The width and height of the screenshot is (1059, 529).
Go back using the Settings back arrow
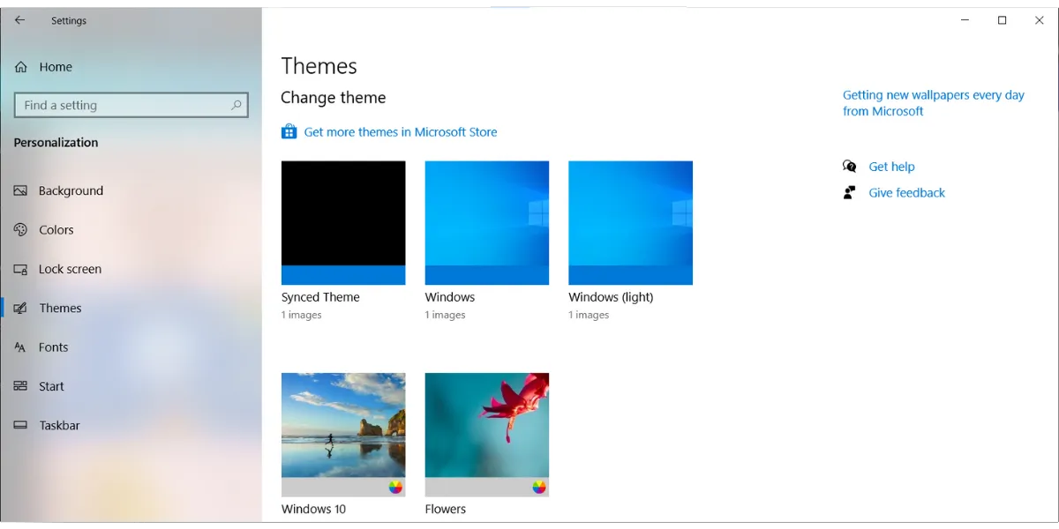coord(20,20)
